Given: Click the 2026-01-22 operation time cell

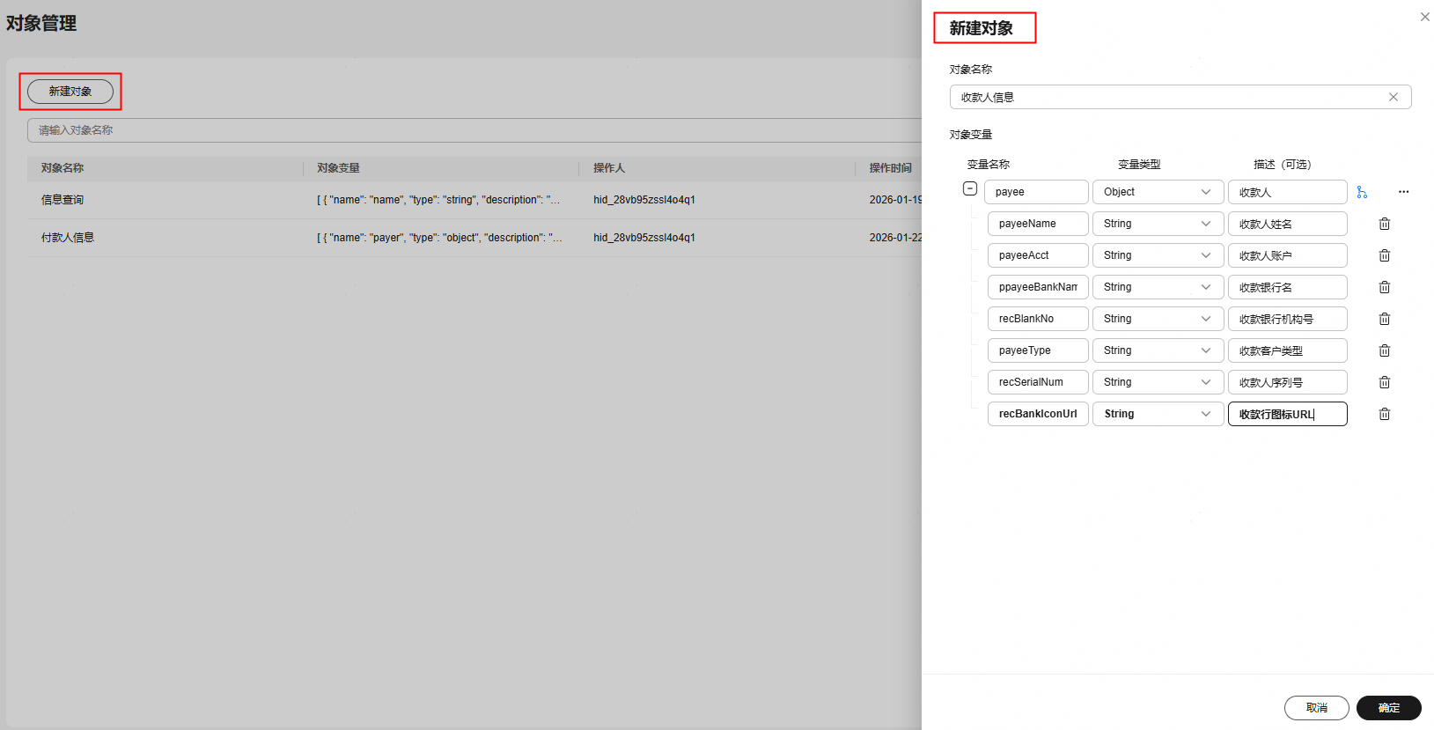Looking at the screenshot, I should click(x=895, y=238).
